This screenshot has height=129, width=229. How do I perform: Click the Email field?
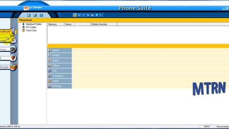point(150,81)
